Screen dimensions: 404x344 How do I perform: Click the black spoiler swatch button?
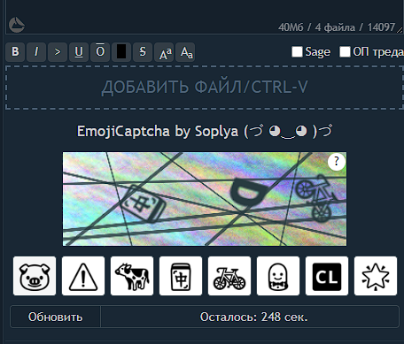click(x=121, y=52)
